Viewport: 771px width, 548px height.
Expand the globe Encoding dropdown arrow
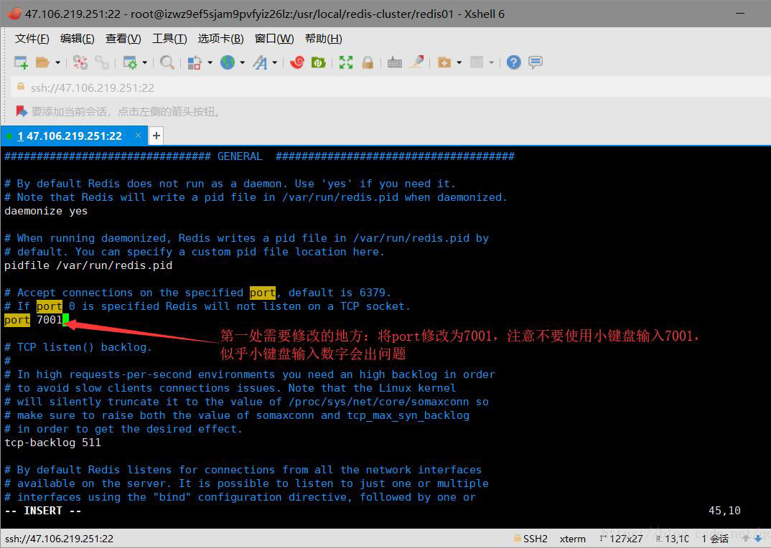coord(243,62)
